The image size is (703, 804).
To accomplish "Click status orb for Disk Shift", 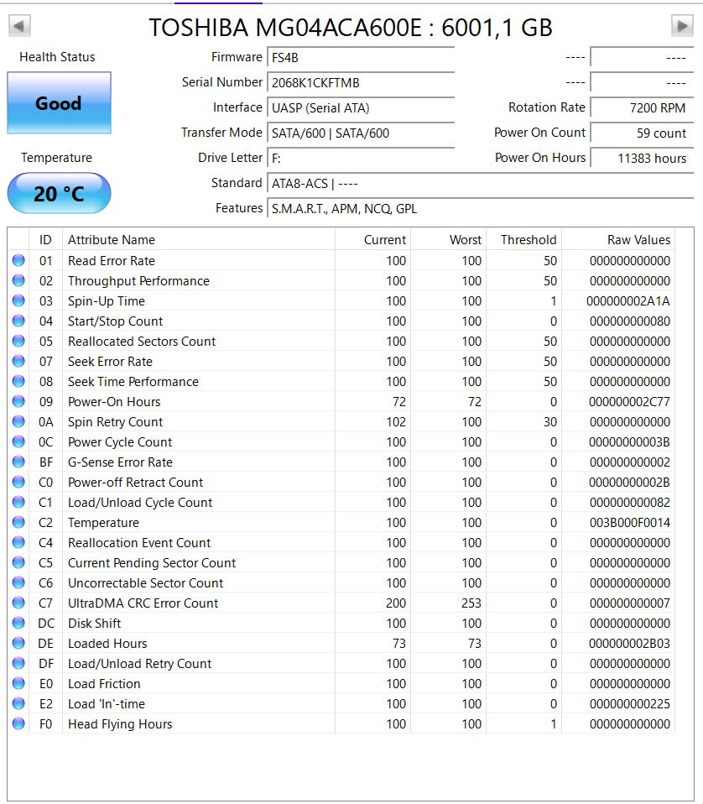I will [x=18, y=623].
